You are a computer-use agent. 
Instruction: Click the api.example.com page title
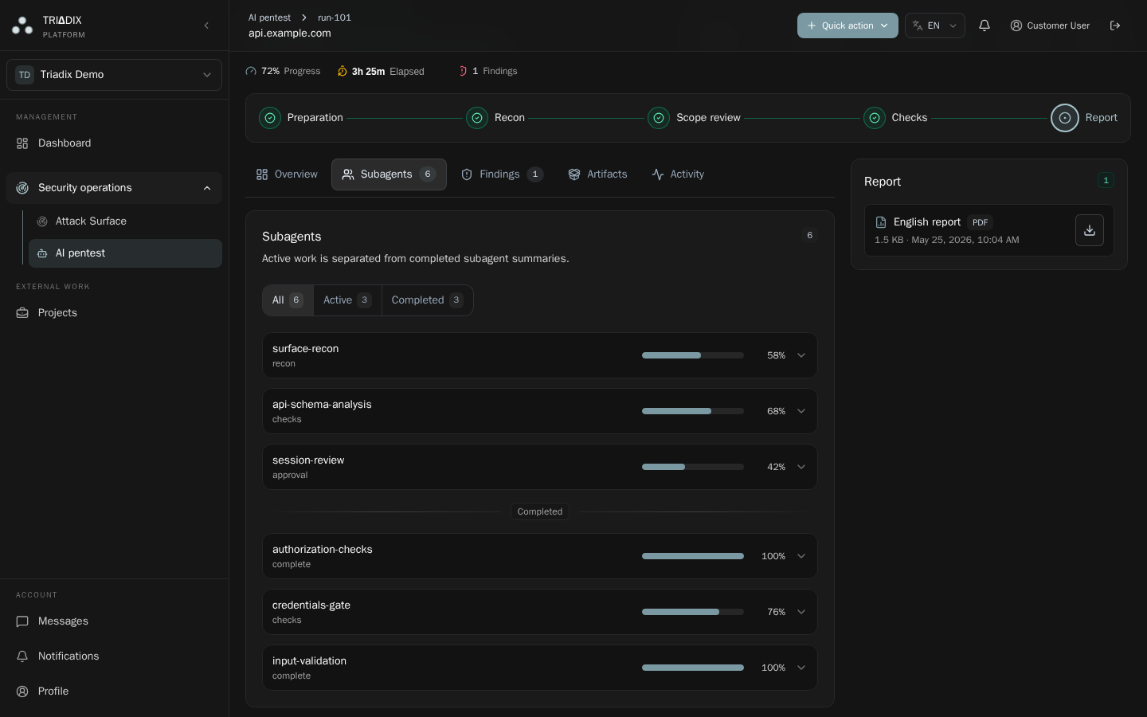pos(290,33)
